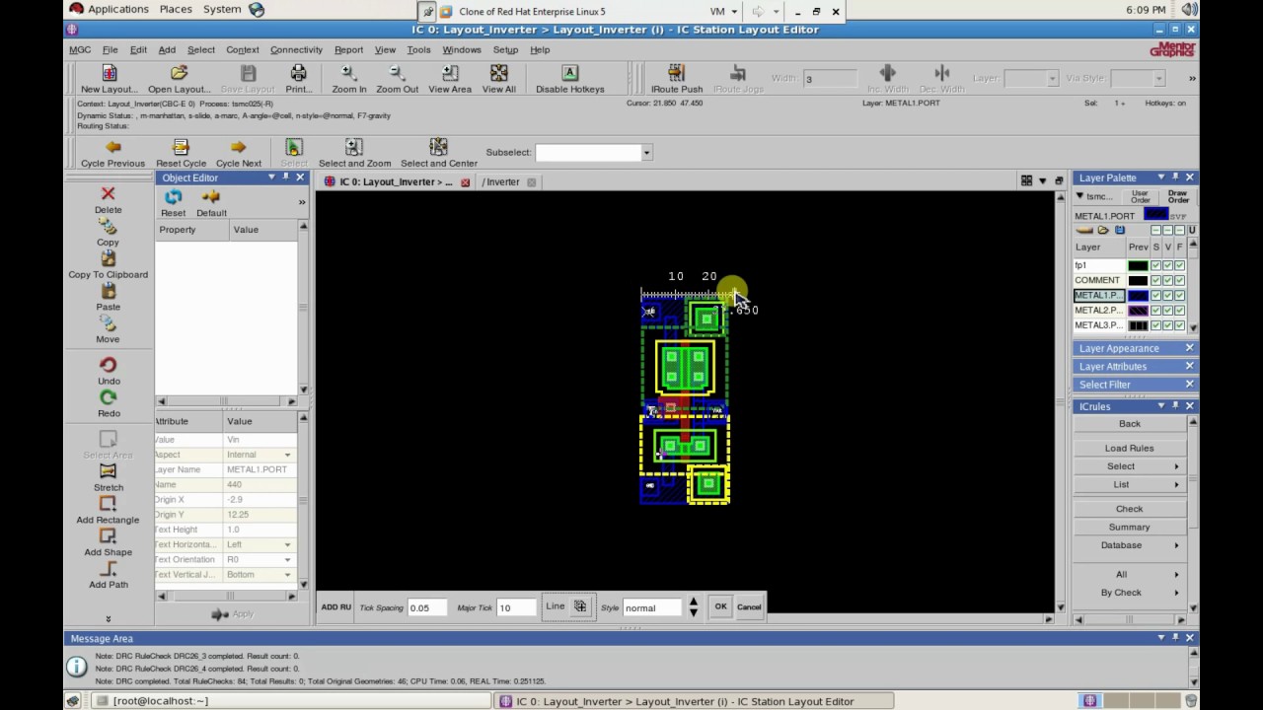Image resolution: width=1263 pixels, height=710 pixels.
Task: Click the Delete tool icon
Action: coord(109,193)
